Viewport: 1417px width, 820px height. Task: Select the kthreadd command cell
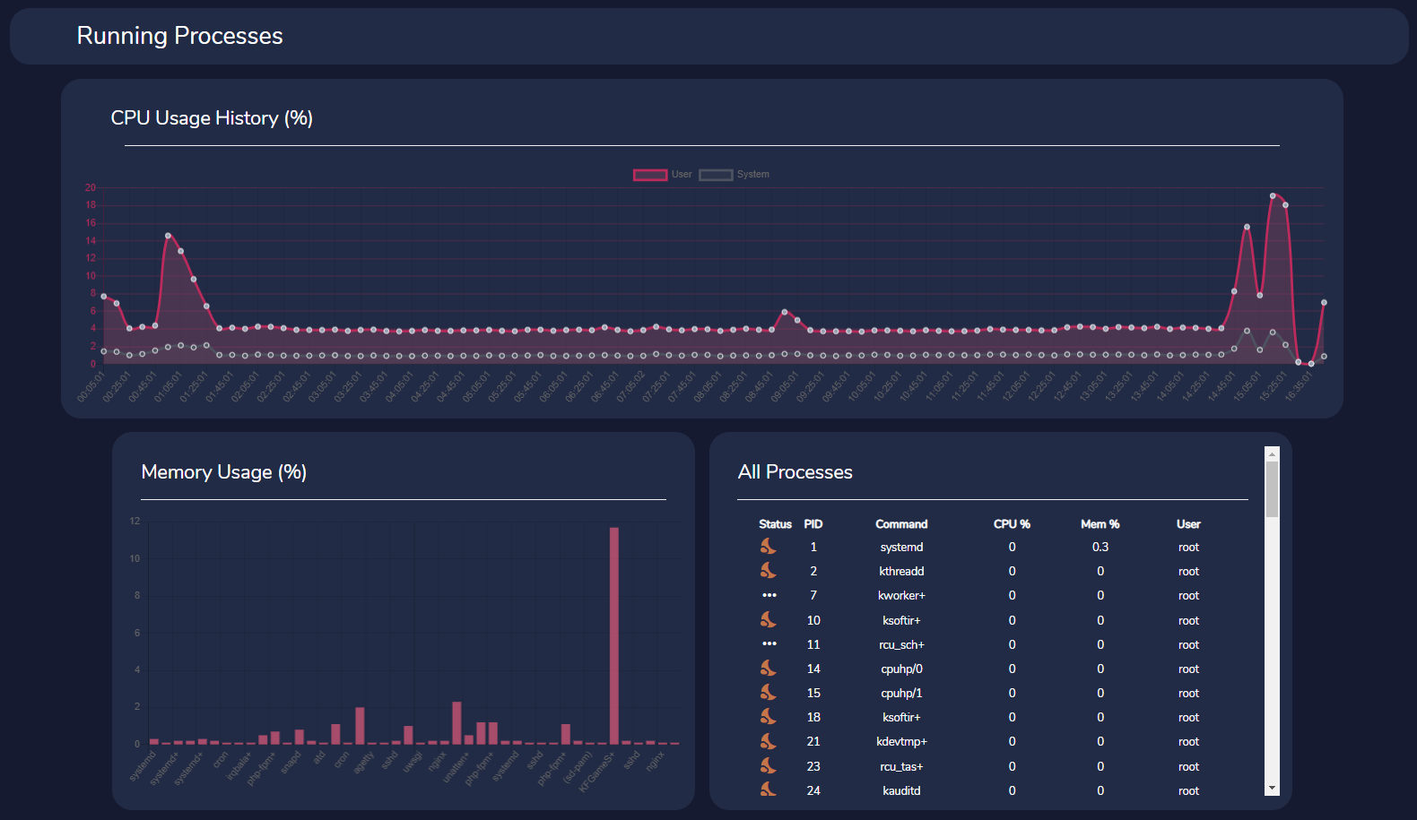coord(901,571)
